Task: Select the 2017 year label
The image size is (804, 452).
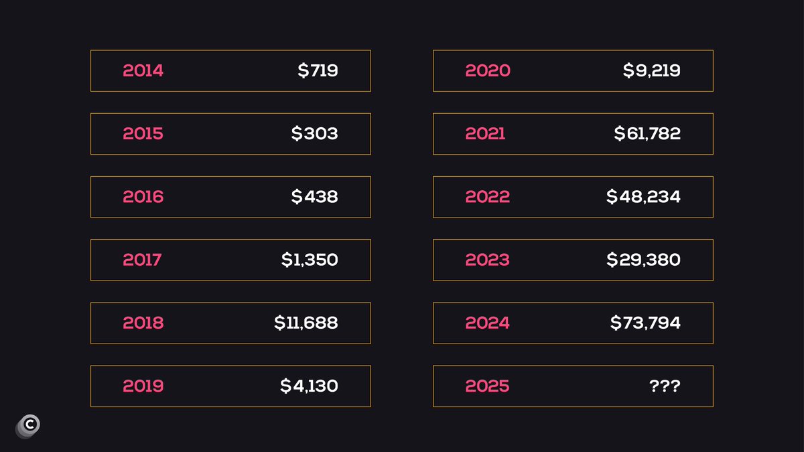Action: [142, 260]
